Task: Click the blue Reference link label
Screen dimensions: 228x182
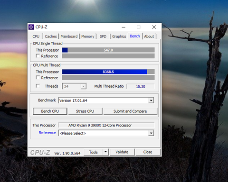Action: click(47, 133)
